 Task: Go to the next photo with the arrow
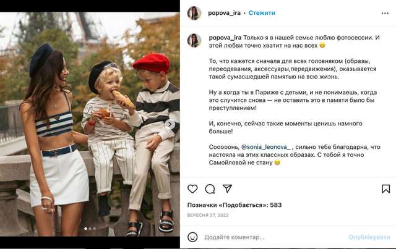click(170, 124)
